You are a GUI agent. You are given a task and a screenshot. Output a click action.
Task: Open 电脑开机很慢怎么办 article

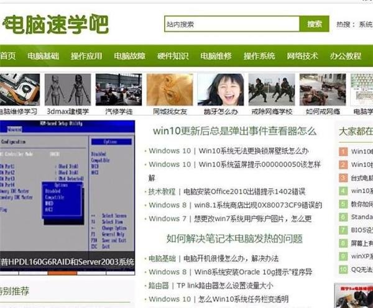point(231,258)
